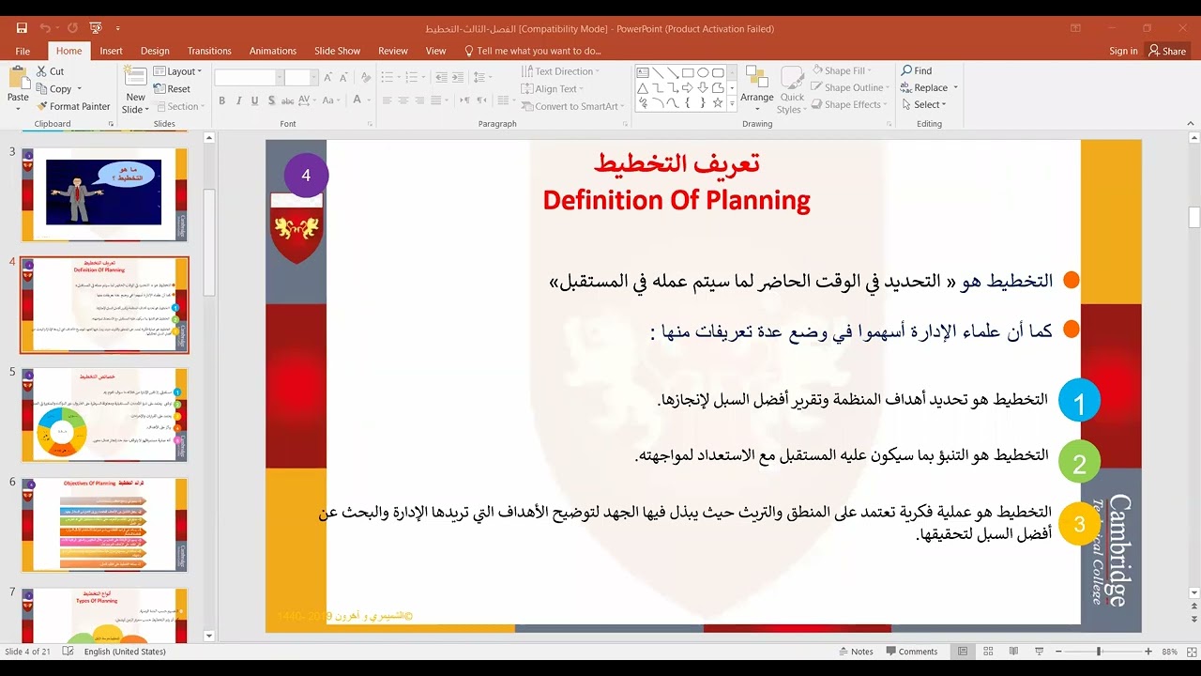Click the Undo arrow in the title bar
The image size is (1201, 676).
pos(45,28)
